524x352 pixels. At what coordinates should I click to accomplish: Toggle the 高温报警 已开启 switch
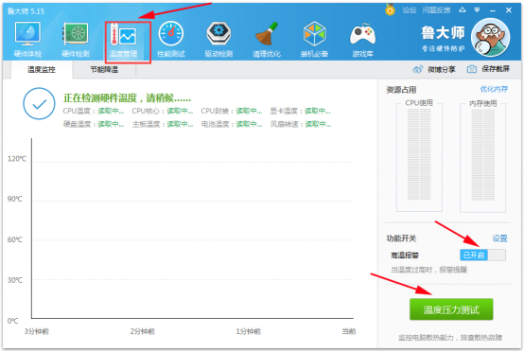482,255
